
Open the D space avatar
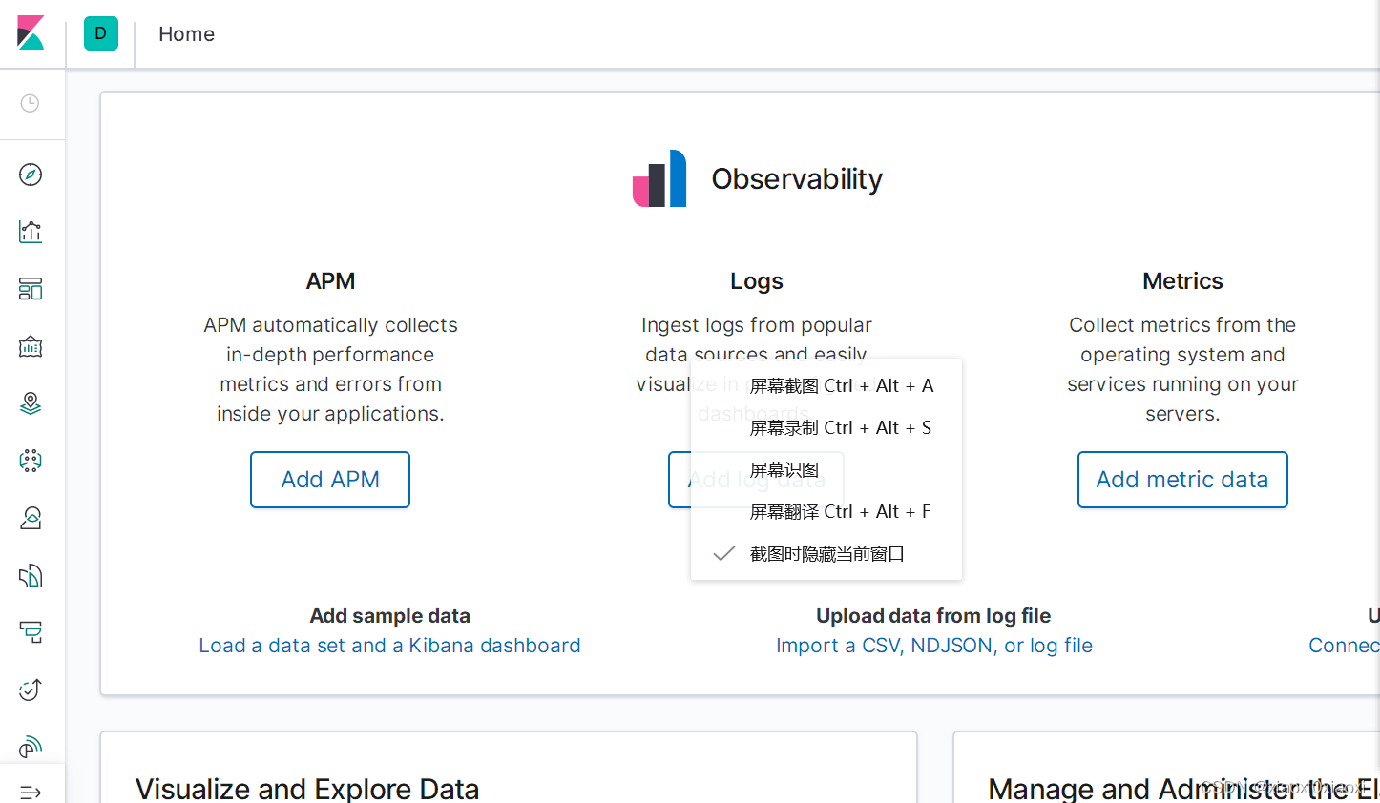click(x=101, y=33)
